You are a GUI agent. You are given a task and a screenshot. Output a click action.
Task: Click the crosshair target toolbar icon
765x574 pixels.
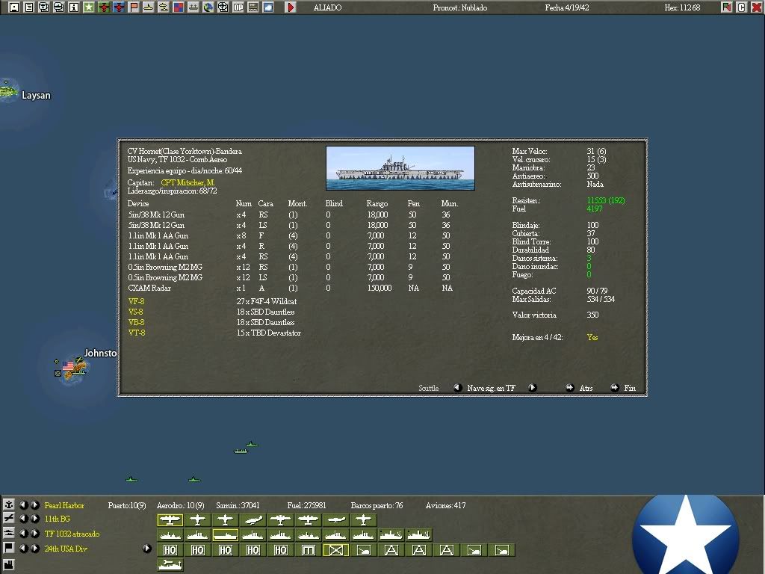223,7
